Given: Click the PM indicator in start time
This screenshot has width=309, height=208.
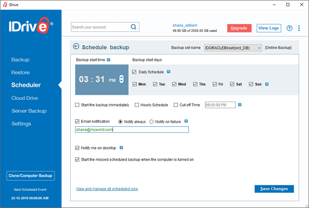Looking at the screenshot, I should [x=113, y=81].
